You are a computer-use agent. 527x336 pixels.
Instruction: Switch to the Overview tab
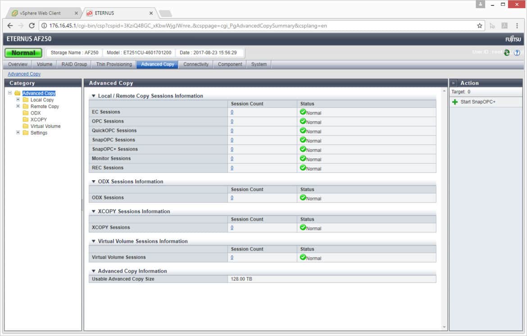[18, 64]
